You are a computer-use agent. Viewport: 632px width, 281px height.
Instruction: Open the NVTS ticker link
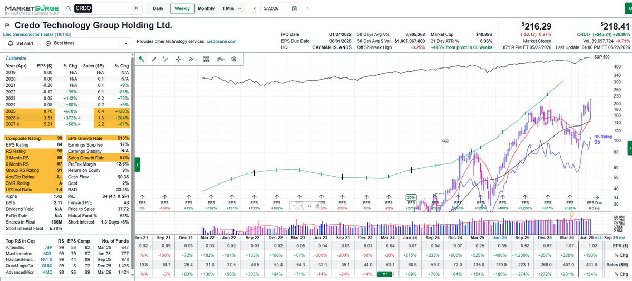(47, 260)
